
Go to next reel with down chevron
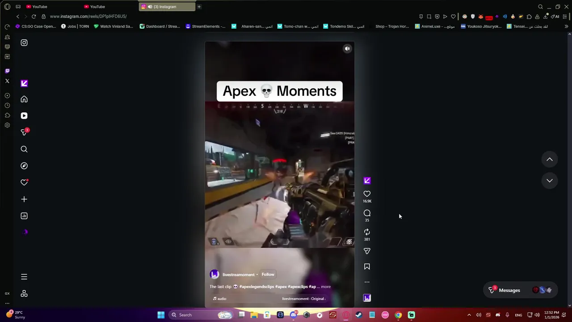click(550, 181)
